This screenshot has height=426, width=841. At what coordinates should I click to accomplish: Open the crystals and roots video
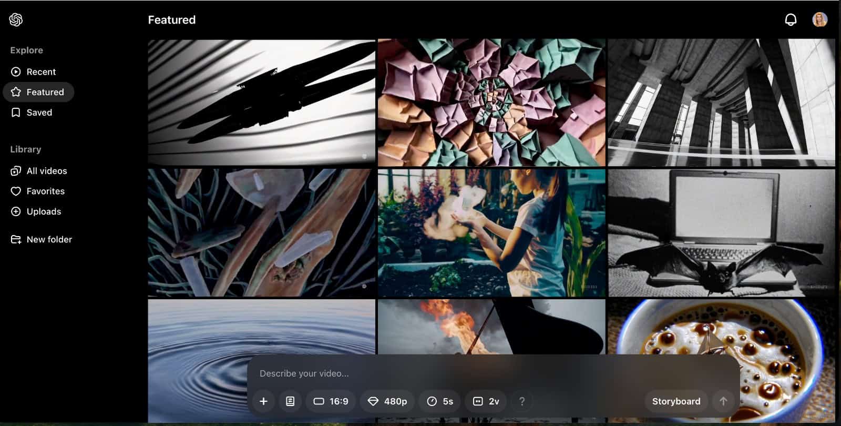[x=262, y=232]
